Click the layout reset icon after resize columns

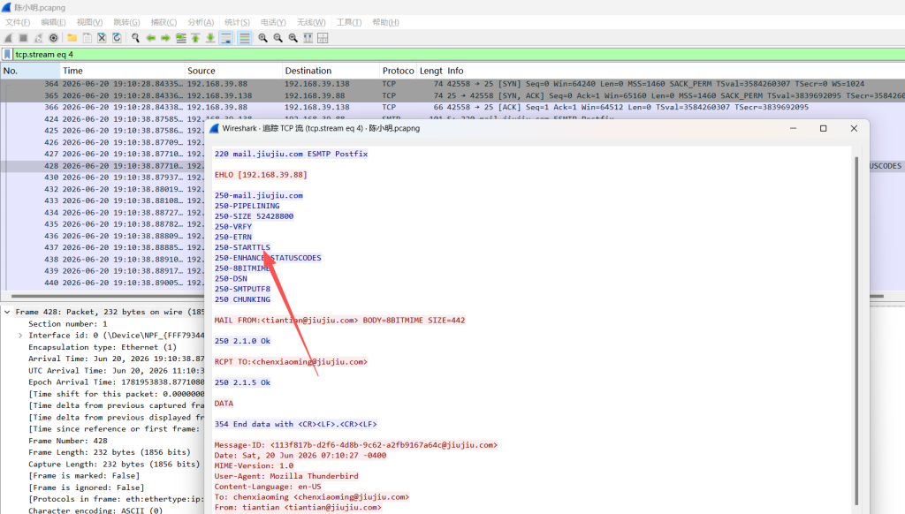pyautogui.click(x=323, y=38)
